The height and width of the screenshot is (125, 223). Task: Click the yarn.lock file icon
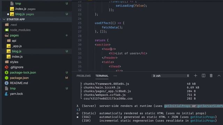7,94
